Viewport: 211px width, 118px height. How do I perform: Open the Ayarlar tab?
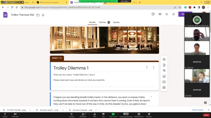point(116,23)
